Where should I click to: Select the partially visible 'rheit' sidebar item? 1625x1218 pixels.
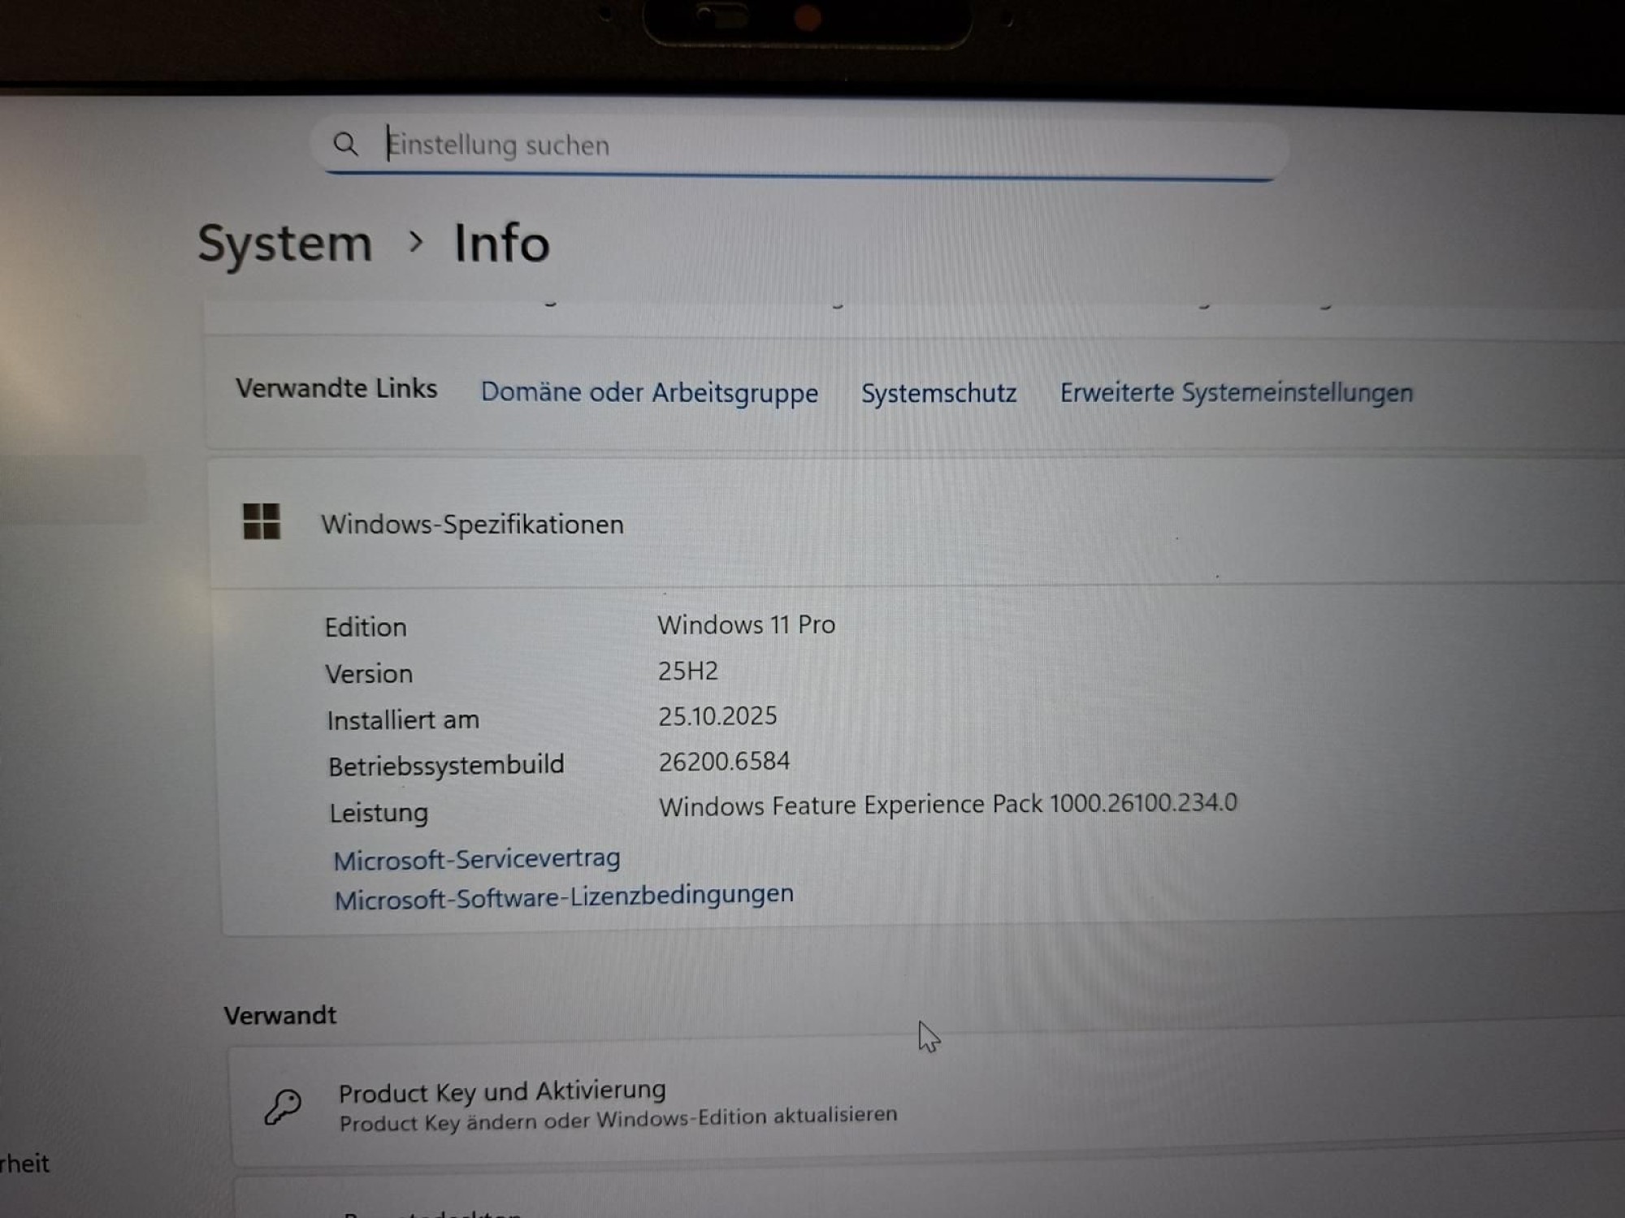pos(26,1164)
